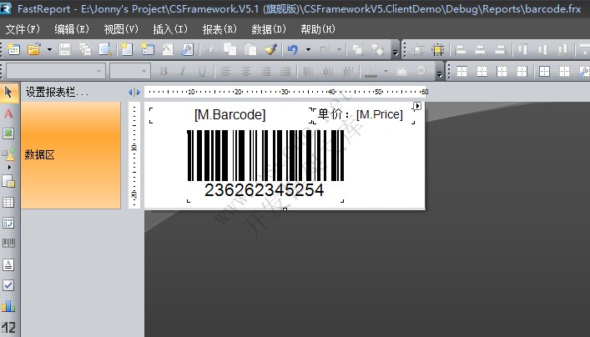Click the Align Rights icon
The height and width of the screenshot is (337, 590).
tap(500, 49)
